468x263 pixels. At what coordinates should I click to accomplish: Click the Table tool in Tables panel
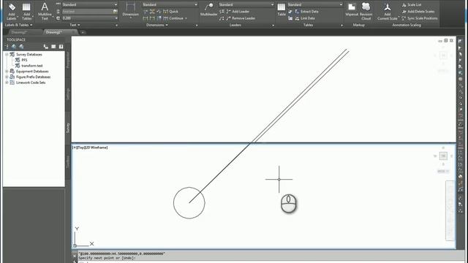281,9
